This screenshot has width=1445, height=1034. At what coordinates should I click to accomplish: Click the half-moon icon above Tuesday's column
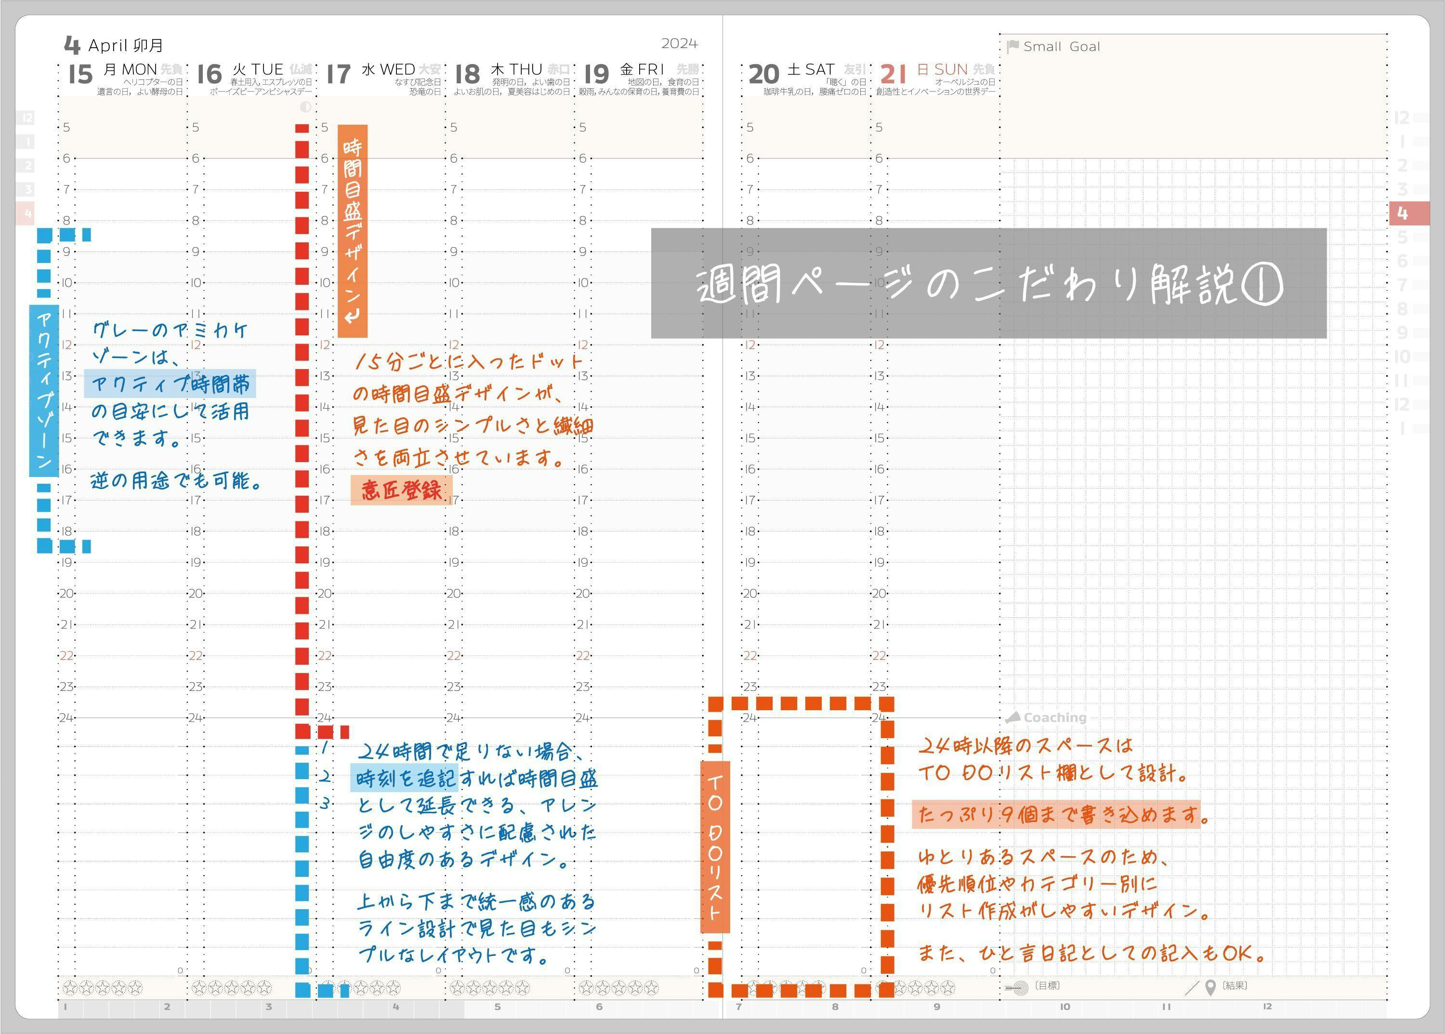point(305,107)
